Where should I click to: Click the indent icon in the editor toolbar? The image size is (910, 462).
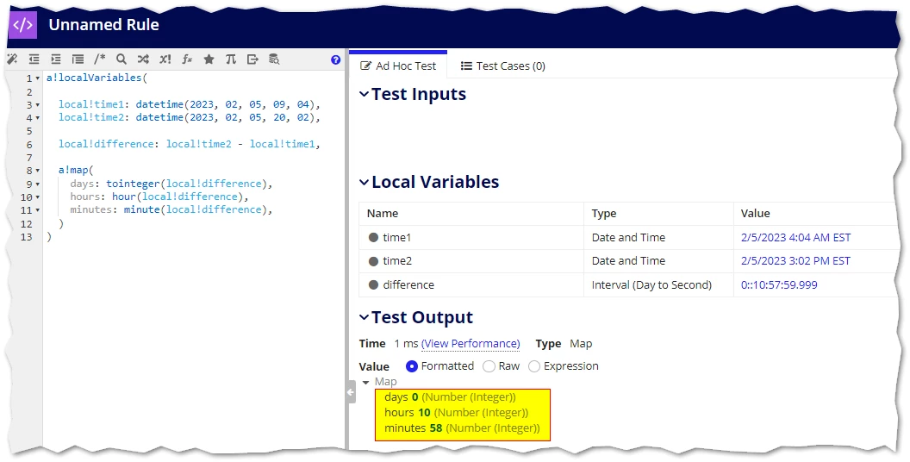pyautogui.click(x=56, y=59)
